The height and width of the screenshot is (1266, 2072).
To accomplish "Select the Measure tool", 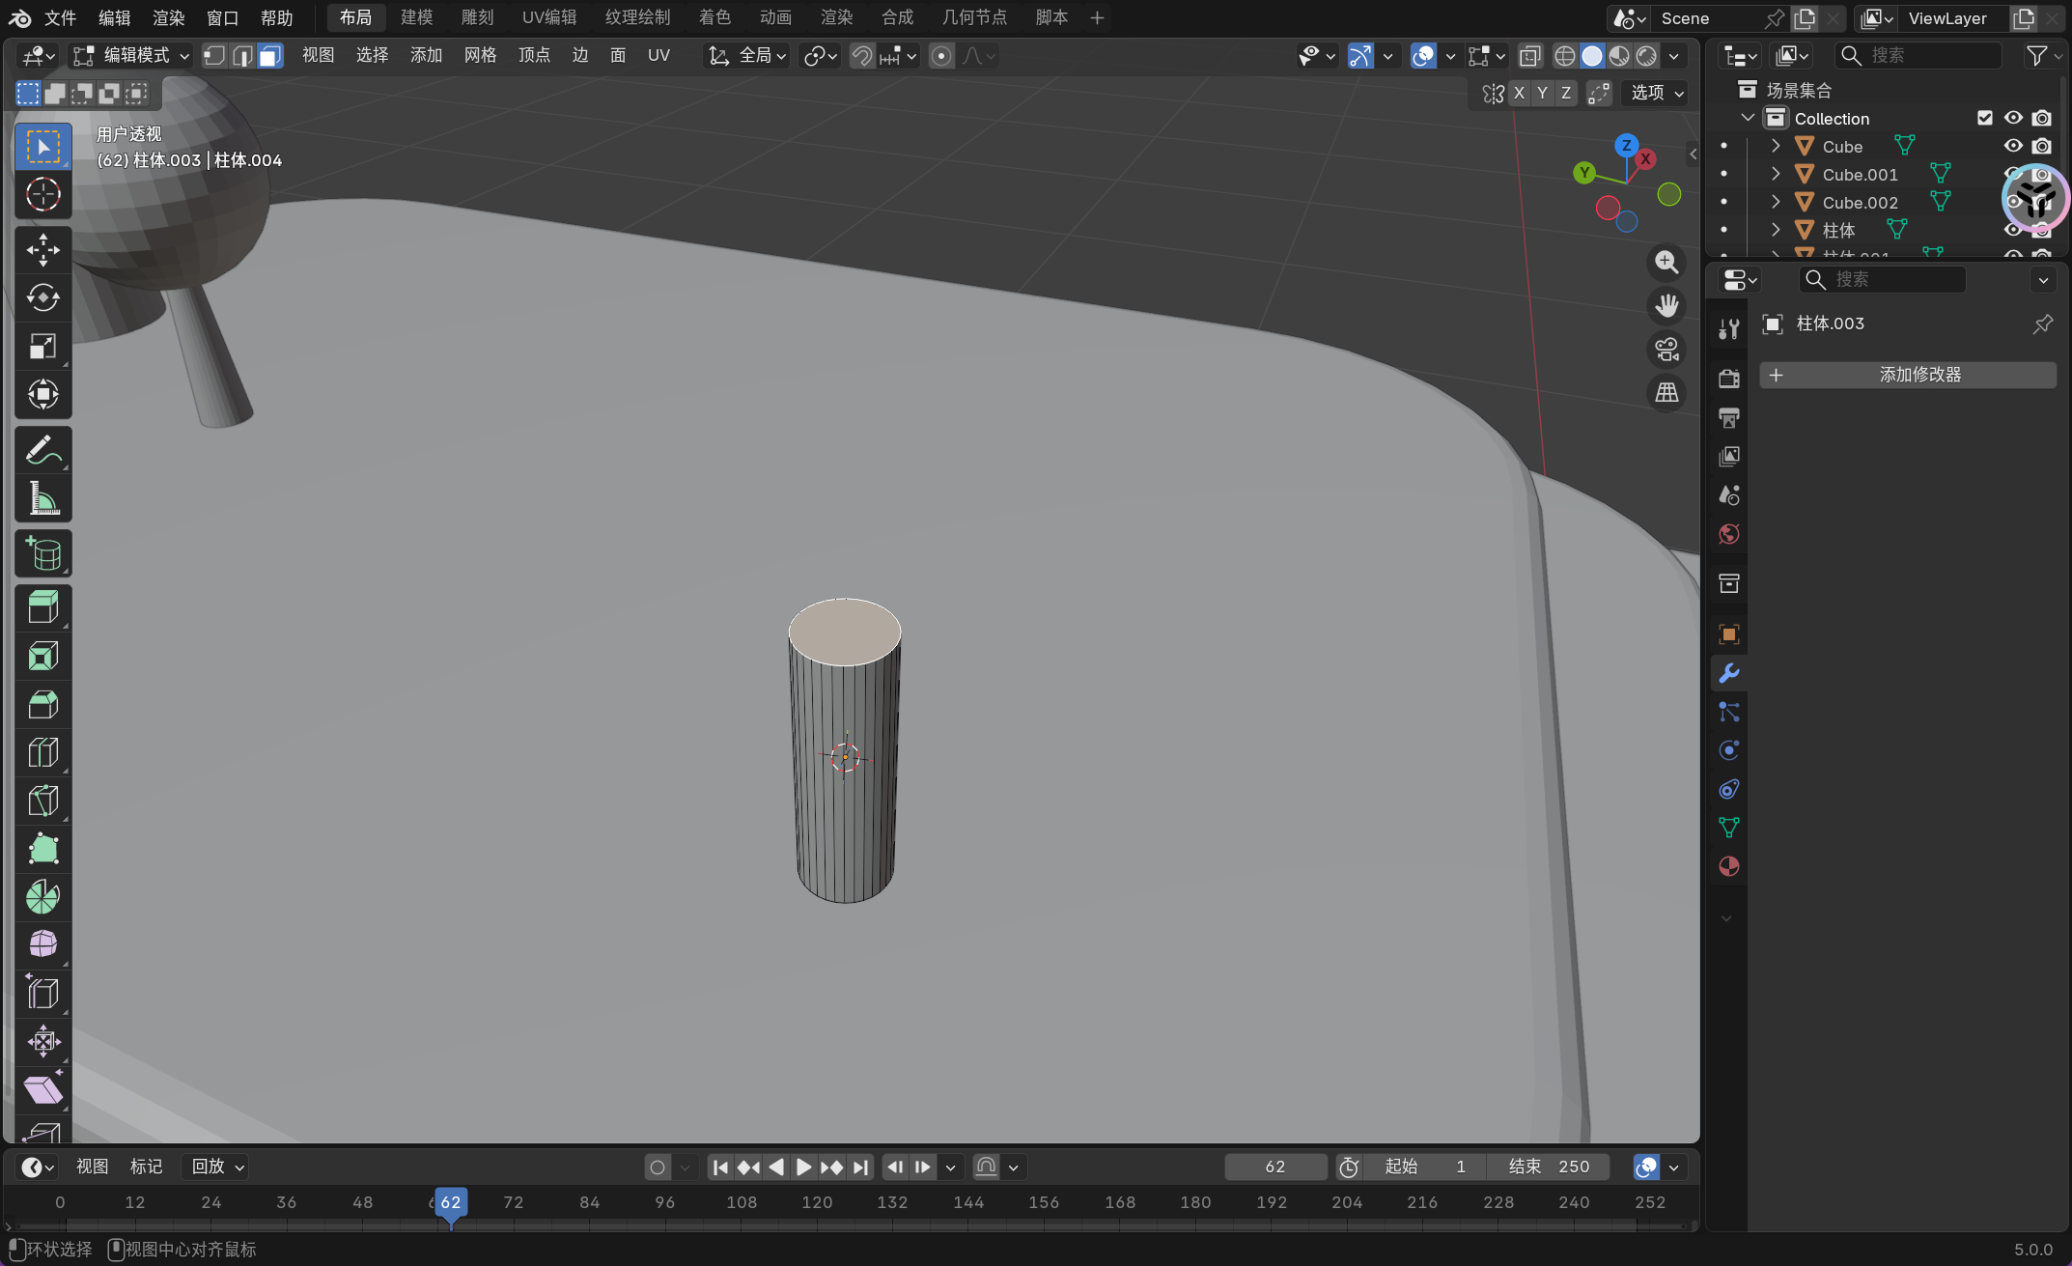I will click(x=42, y=499).
